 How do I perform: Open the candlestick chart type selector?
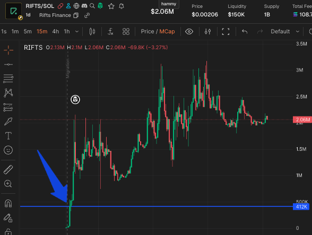(92, 32)
